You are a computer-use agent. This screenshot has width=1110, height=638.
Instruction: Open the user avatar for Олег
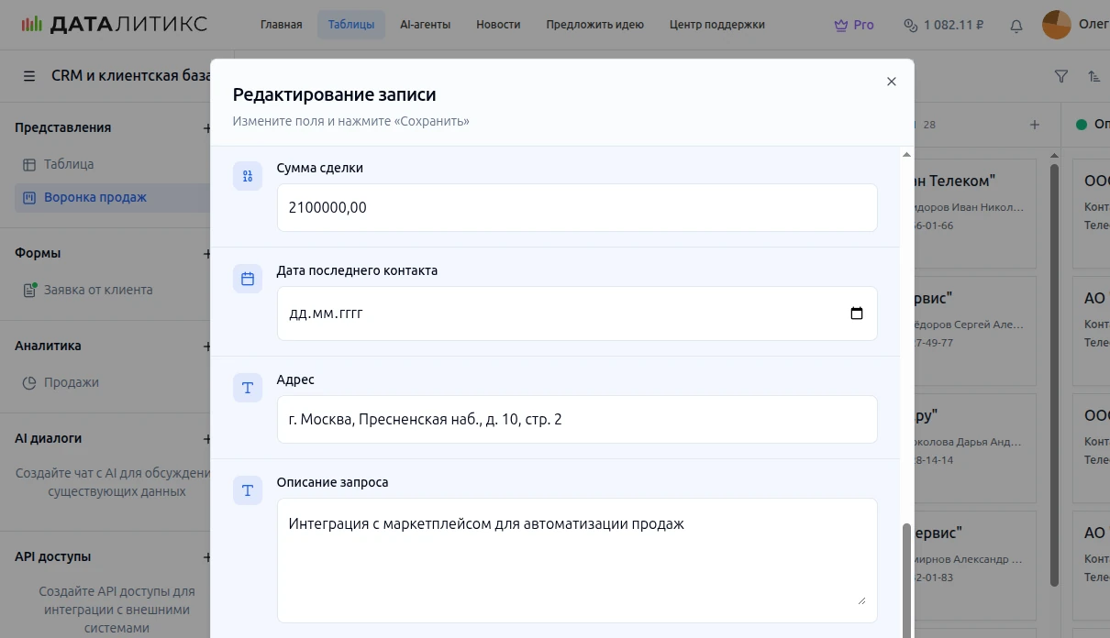pyautogui.click(x=1056, y=25)
